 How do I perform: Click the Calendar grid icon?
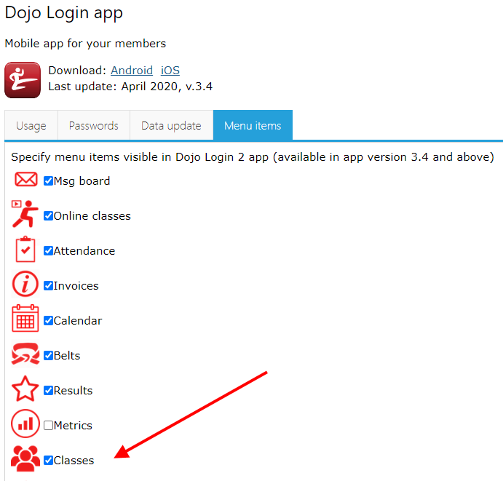click(25, 319)
